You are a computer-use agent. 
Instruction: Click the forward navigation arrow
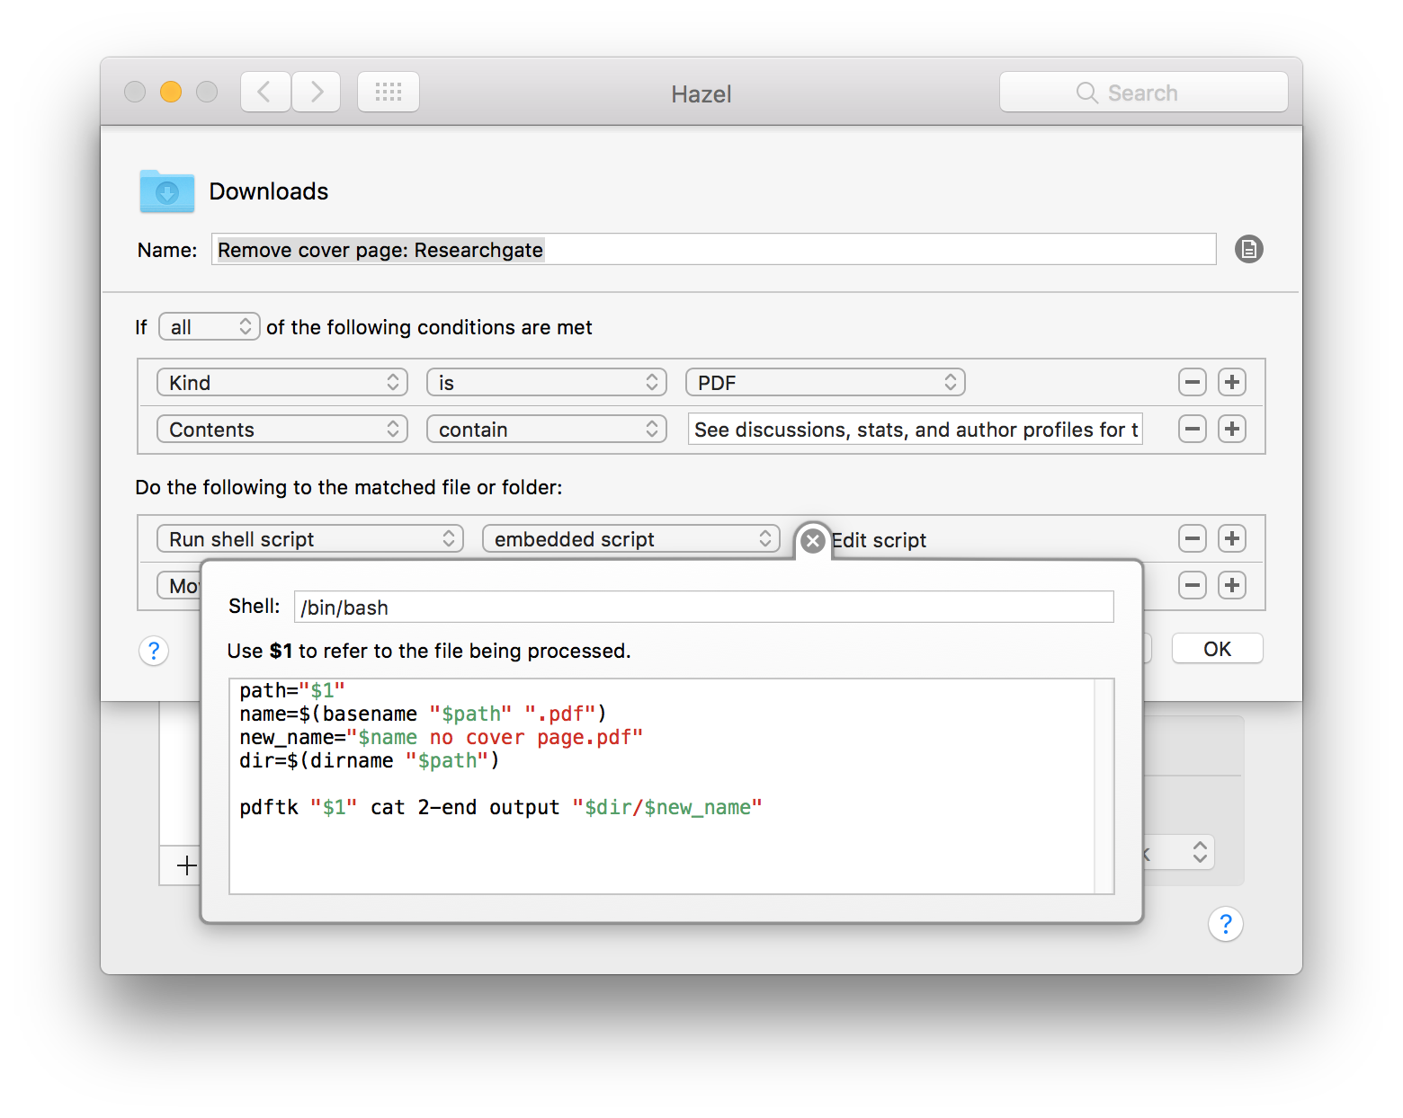point(316,92)
